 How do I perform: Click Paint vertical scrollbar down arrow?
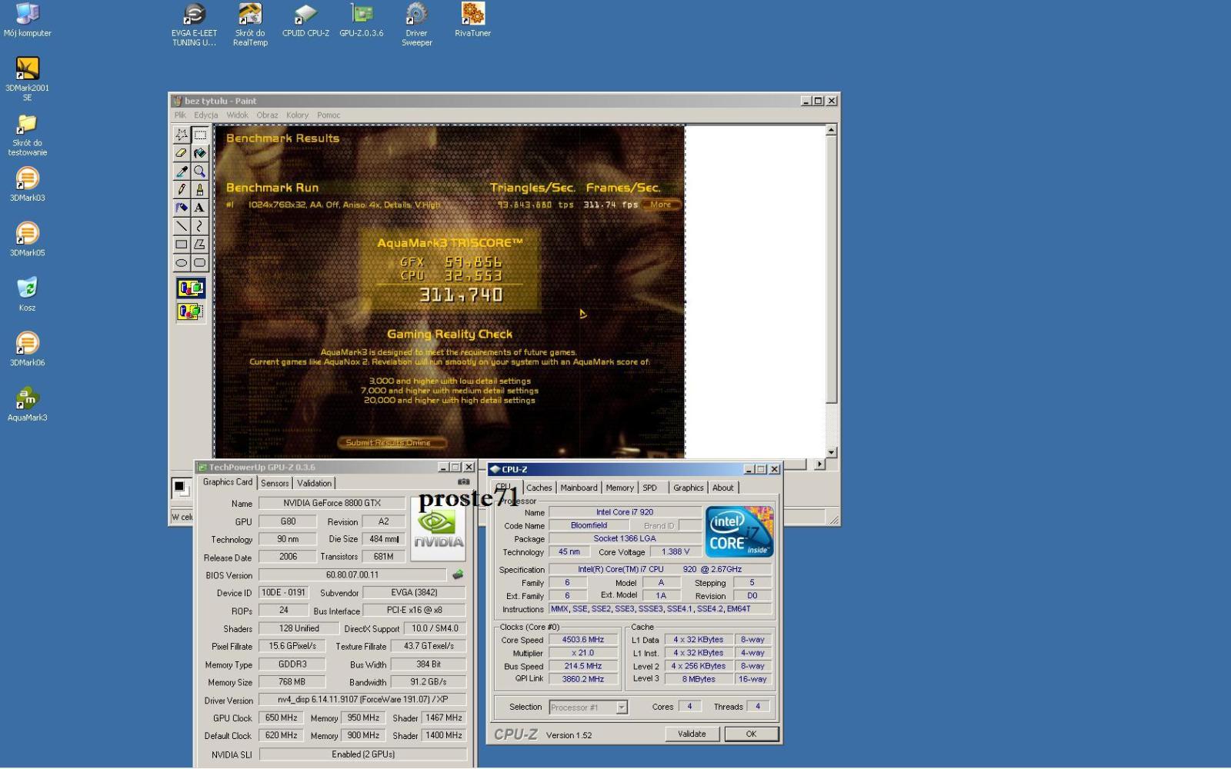(831, 453)
